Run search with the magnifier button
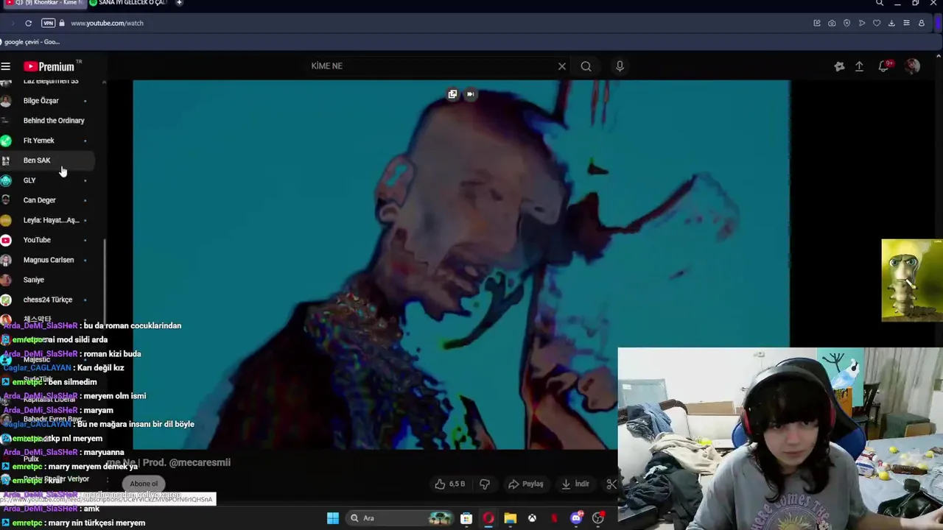The image size is (943, 530). coord(586,66)
